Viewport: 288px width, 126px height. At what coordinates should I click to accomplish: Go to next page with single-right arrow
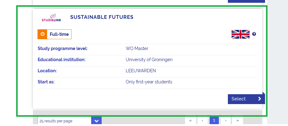tap(226, 121)
